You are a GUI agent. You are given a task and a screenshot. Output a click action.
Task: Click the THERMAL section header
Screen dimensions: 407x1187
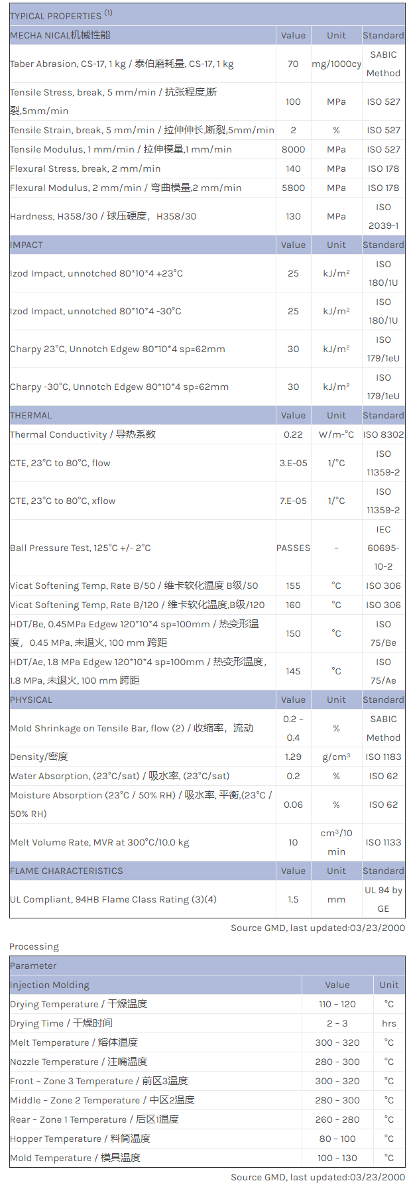click(x=30, y=416)
